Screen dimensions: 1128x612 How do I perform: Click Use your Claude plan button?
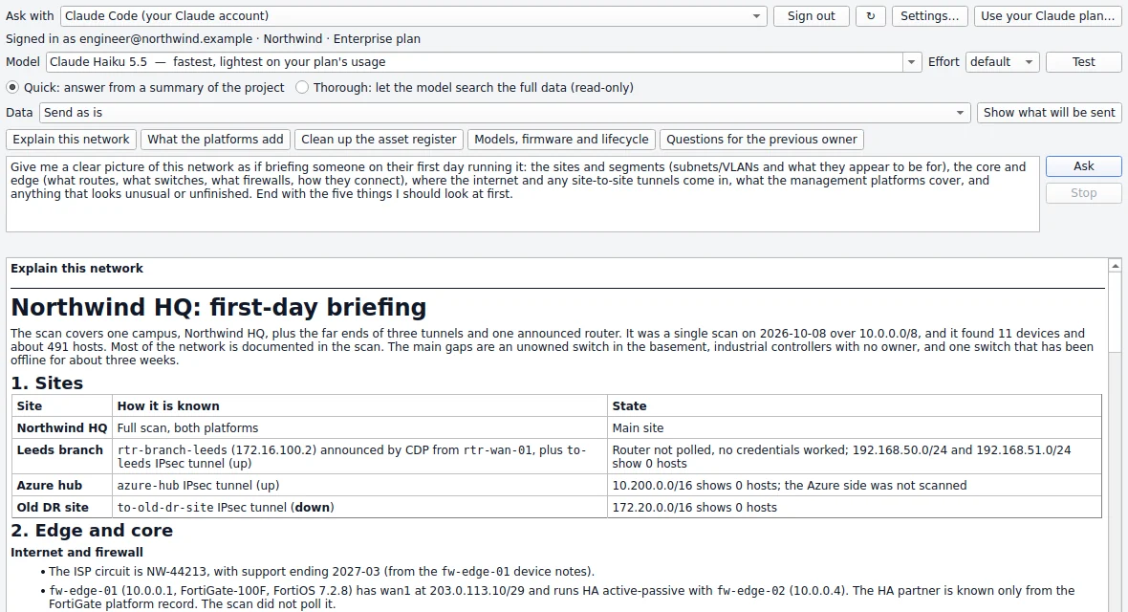click(x=1048, y=16)
